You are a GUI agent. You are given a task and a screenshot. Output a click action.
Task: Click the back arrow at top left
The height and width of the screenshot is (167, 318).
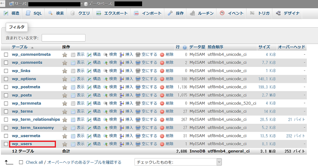click(x=3, y=3)
